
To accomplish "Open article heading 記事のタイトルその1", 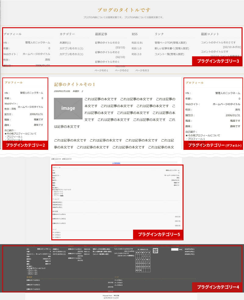I will tap(74, 84).
